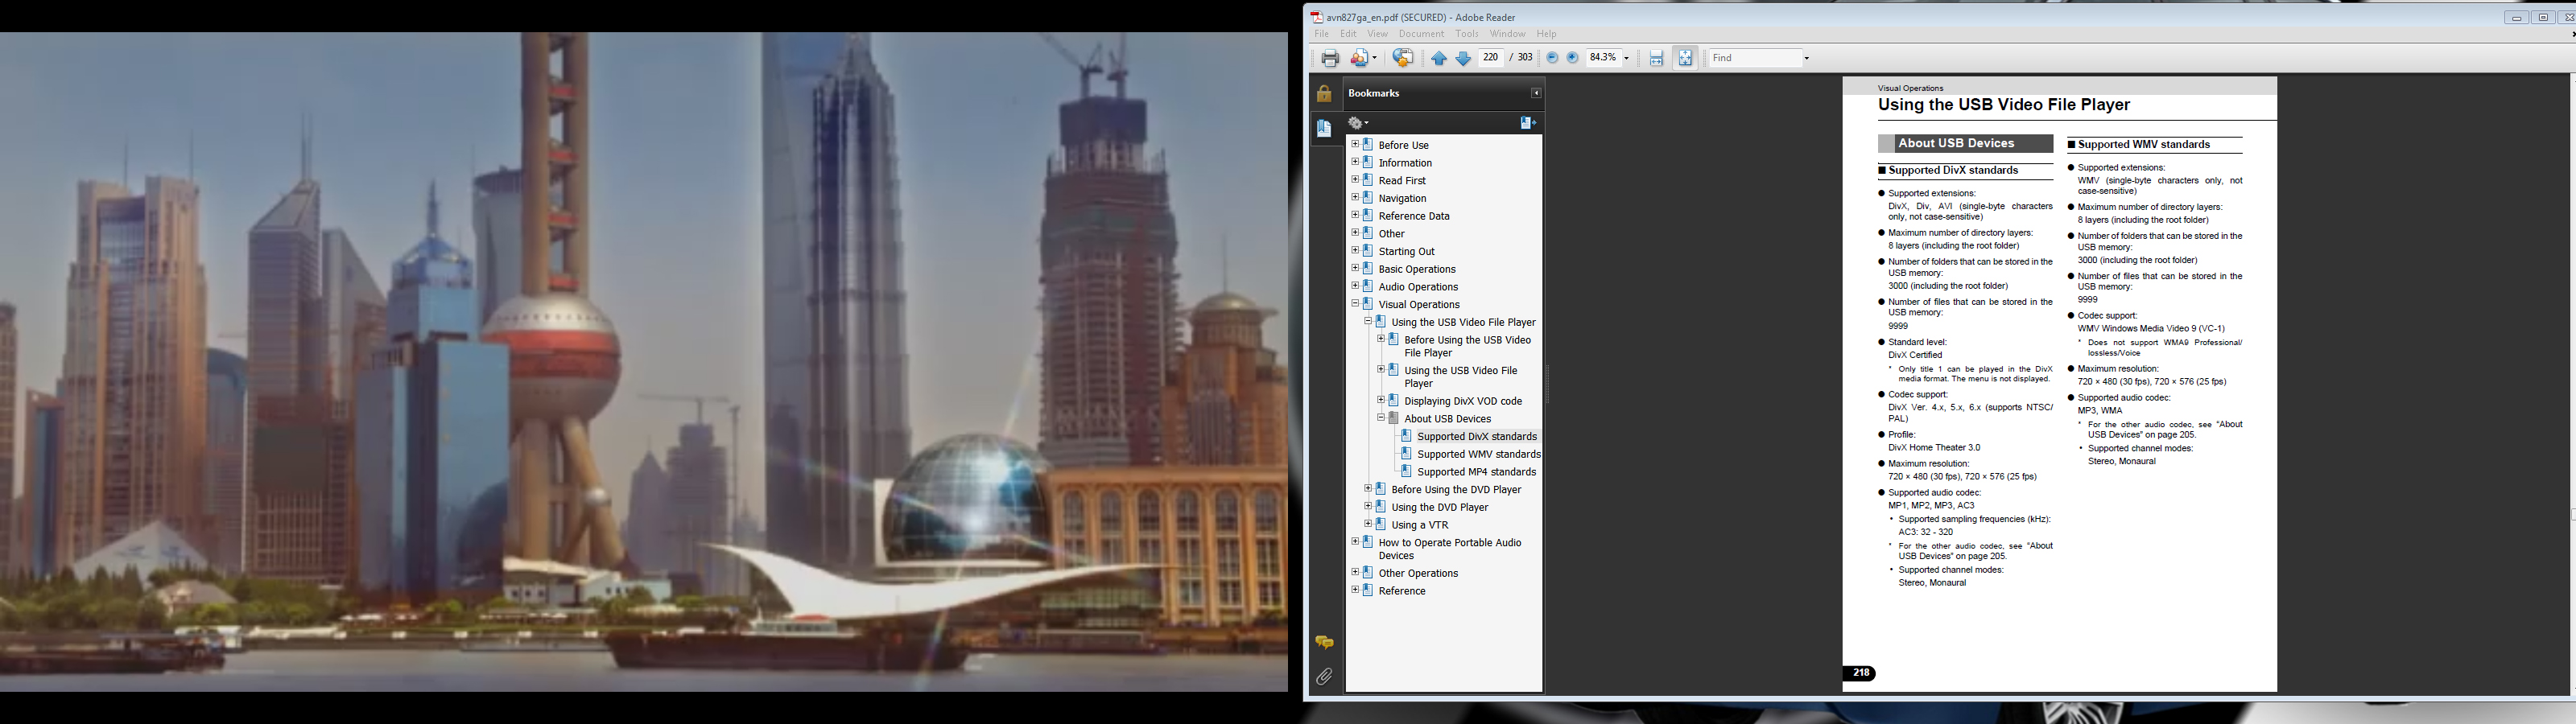Collapse the Bookmarks panel with arrow button
Screen dimensions: 2576x724
1536,93
